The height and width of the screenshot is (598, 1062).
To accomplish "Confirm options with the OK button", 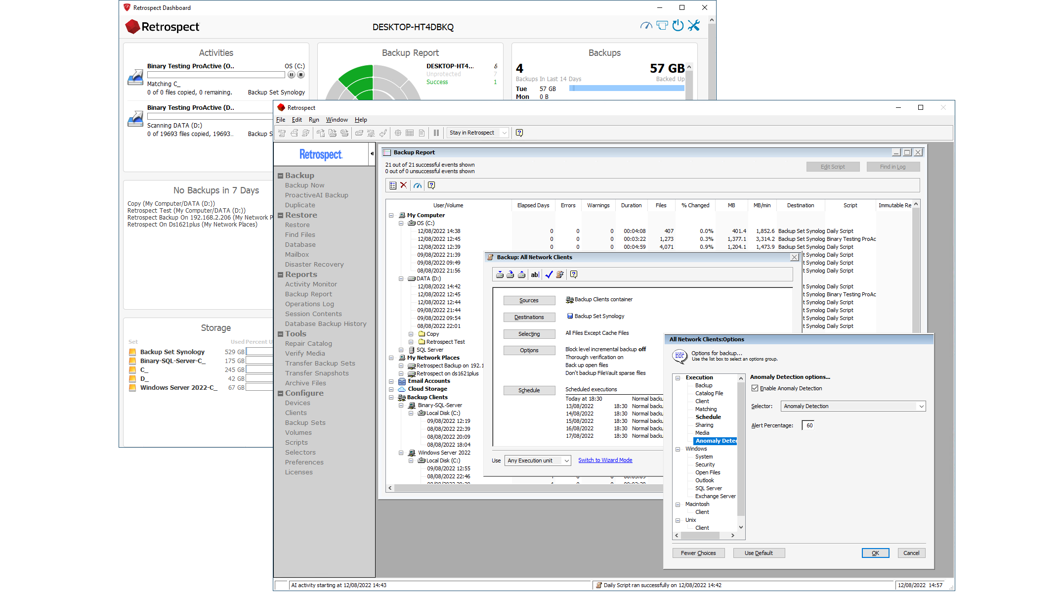I will click(x=876, y=553).
